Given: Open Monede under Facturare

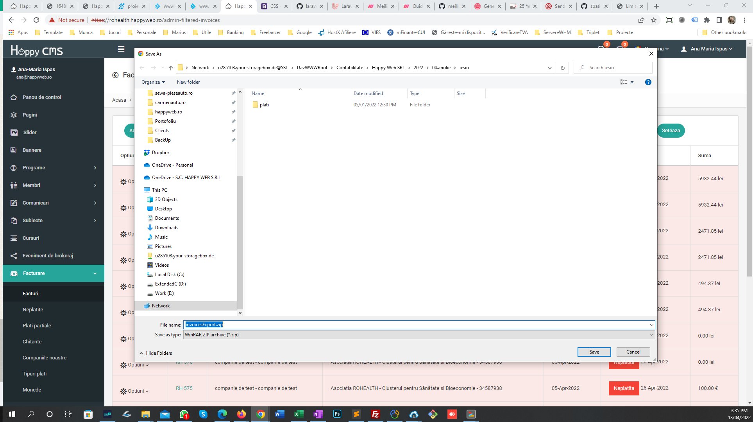Looking at the screenshot, I should tap(32, 390).
